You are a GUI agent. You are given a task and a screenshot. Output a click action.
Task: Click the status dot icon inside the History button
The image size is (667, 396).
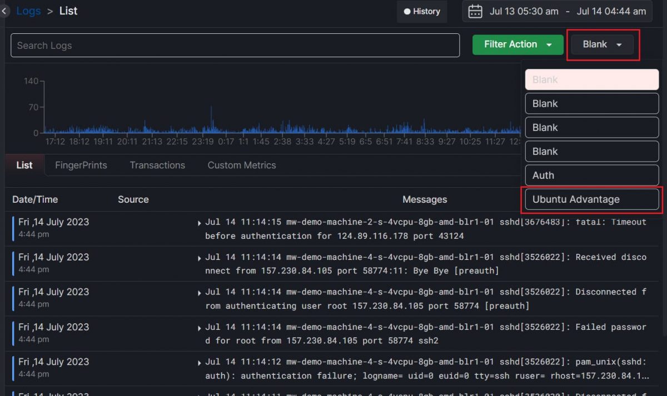pyautogui.click(x=407, y=11)
